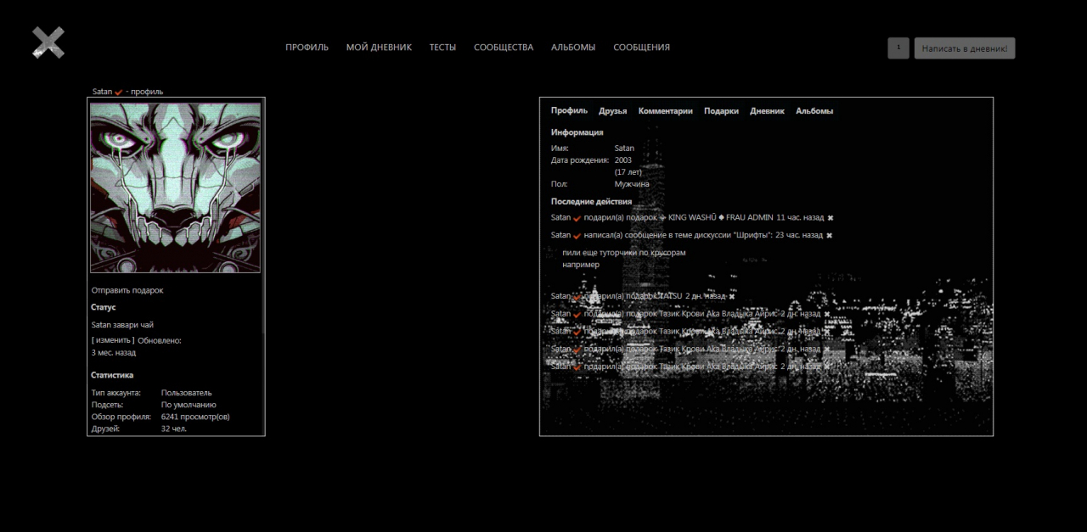Open Тесты from the top navigation

click(x=442, y=48)
